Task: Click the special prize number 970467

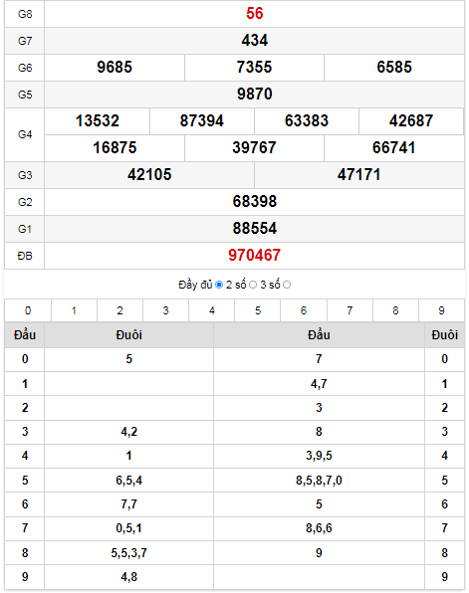Action: [254, 256]
